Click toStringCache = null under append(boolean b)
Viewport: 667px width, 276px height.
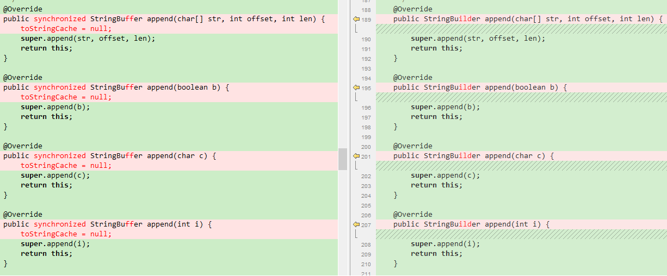(66, 97)
